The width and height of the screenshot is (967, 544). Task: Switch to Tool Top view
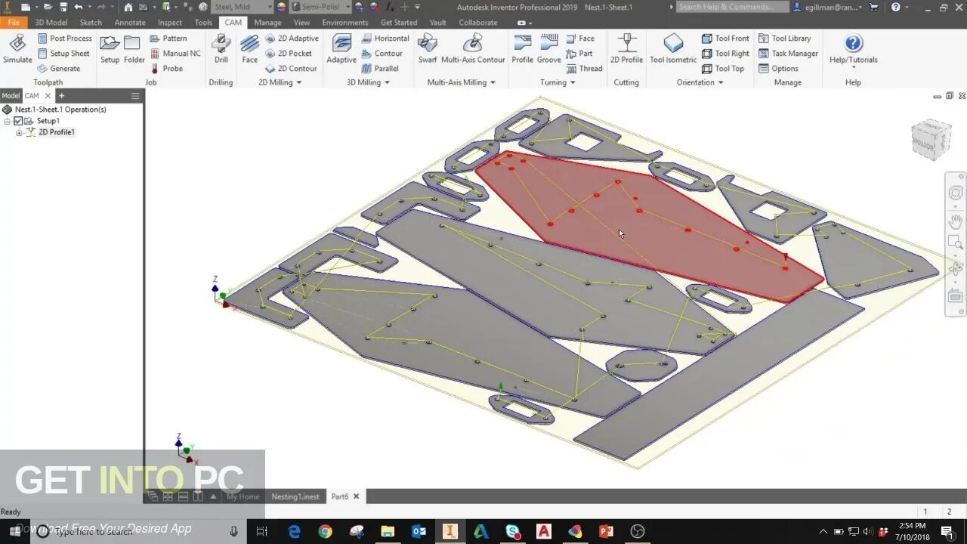point(723,69)
